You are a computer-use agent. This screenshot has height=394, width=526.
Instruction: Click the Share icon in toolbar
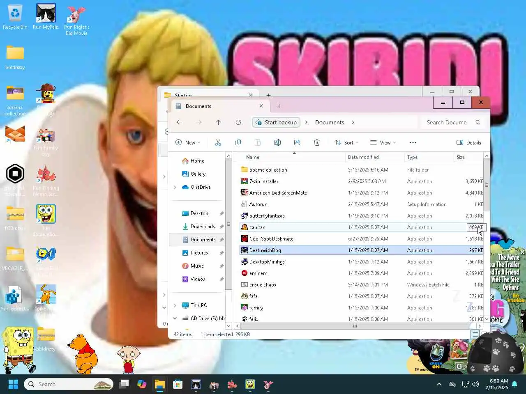pyautogui.click(x=297, y=142)
